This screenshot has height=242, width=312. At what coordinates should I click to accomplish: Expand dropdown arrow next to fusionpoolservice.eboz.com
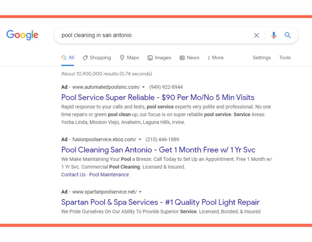click(140, 140)
